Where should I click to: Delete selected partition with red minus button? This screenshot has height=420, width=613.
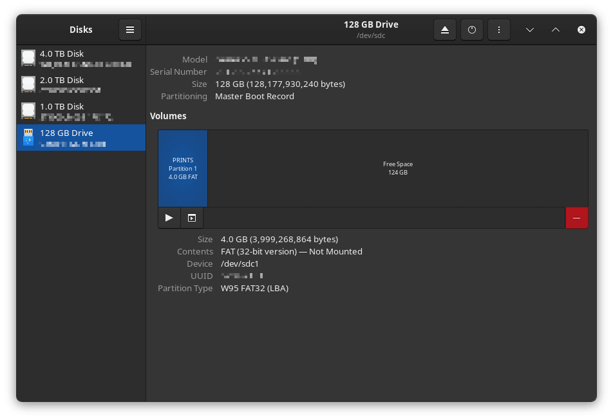576,218
